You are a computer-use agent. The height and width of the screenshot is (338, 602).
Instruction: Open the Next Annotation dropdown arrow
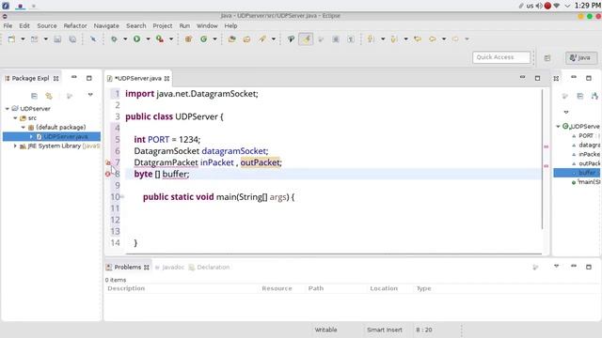coord(383,39)
